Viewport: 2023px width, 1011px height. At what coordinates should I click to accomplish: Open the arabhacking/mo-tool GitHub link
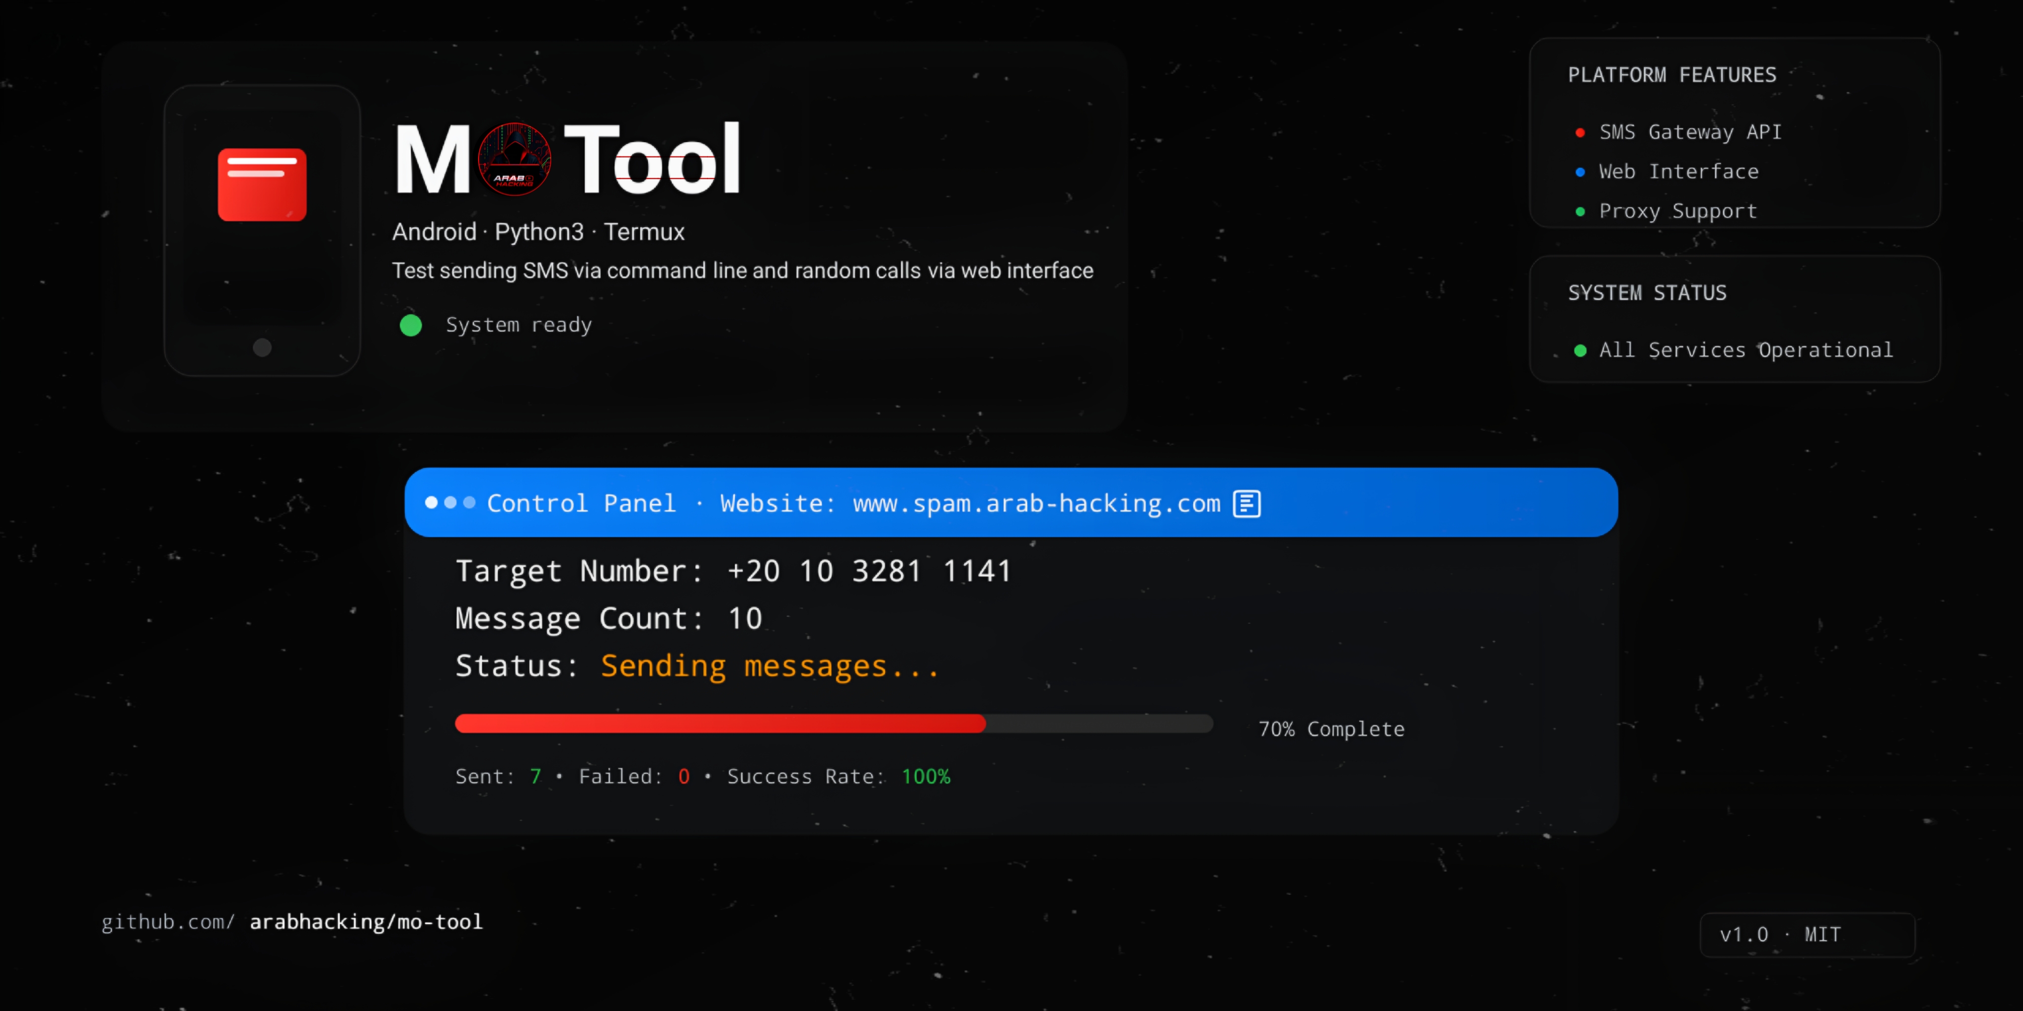point(366,922)
